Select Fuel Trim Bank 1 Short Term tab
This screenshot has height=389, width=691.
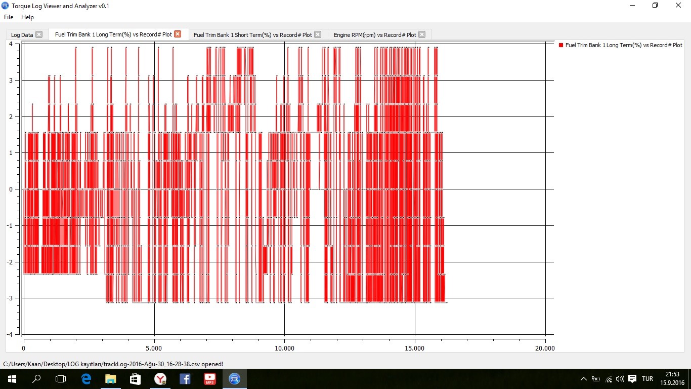tap(252, 35)
